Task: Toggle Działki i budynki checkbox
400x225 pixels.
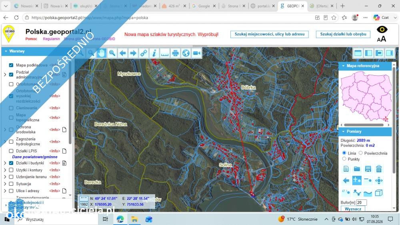Action: click(11, 163)
